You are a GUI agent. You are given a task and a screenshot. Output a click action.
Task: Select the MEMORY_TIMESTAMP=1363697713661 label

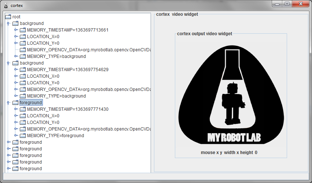pyautogui.click(x=68, y=30)
